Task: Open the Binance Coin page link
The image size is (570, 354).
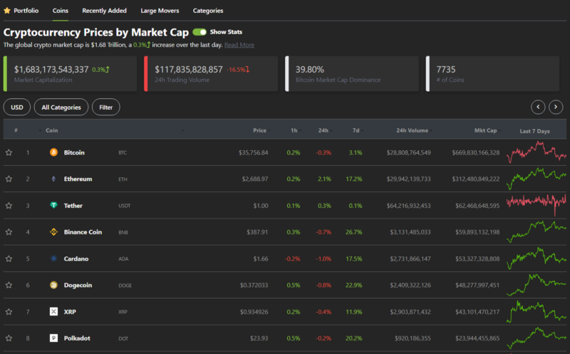Action: [x=83, y=232]
